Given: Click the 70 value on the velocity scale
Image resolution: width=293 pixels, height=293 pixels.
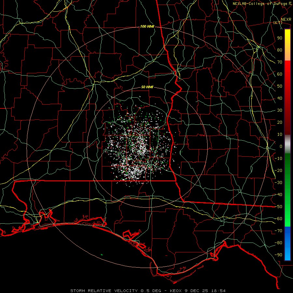Looking at the screenshot, I should pyautogui.click(x=280, y=62).
